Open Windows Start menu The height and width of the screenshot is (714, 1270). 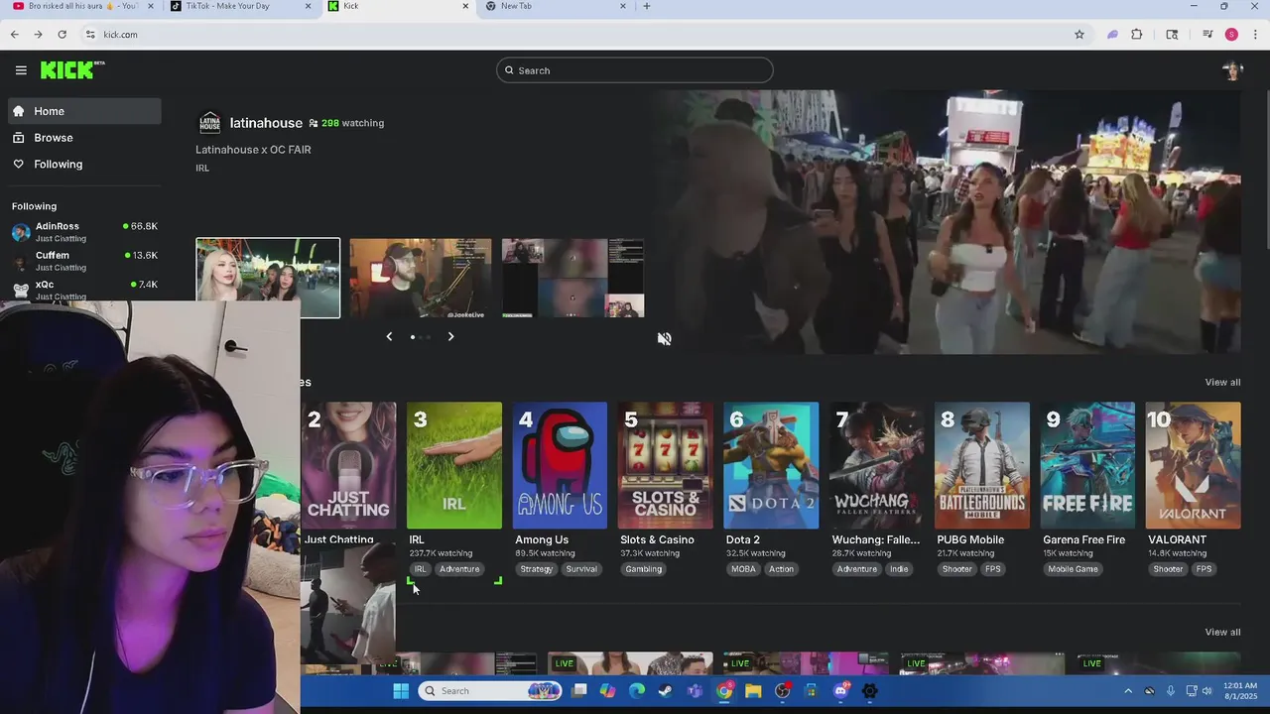401,691
